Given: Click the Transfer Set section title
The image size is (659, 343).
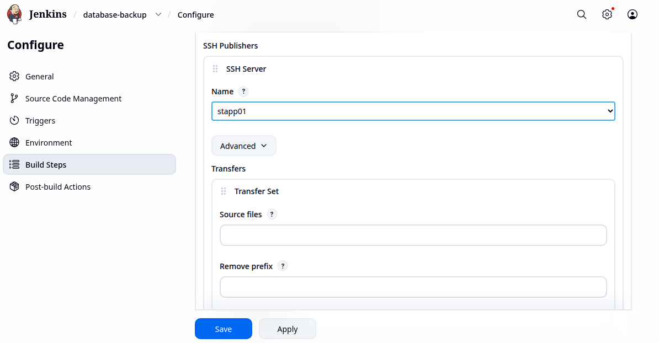Looking at the screenshot, I should point(257,191).
